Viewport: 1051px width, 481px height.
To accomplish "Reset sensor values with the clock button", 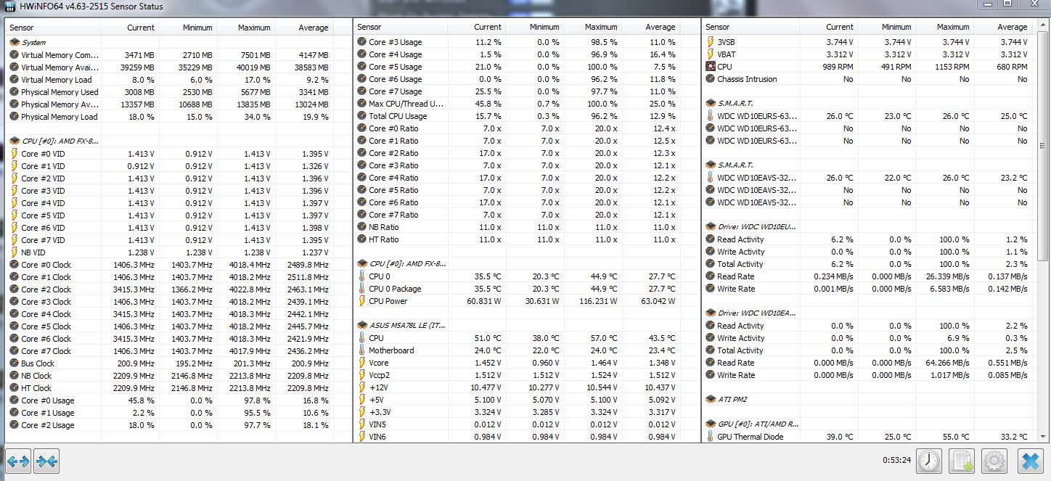I will pos(928,461).
